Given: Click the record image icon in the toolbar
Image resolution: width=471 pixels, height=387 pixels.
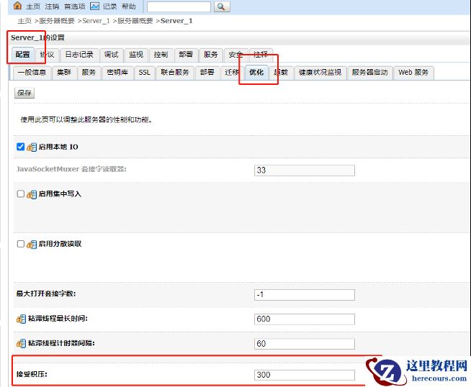Looking at the screenshot, I should 94,6.
